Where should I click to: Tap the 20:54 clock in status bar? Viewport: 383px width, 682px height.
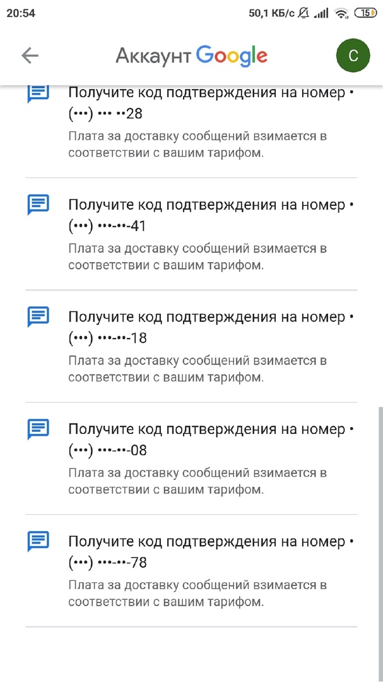[x=21, y=13]
